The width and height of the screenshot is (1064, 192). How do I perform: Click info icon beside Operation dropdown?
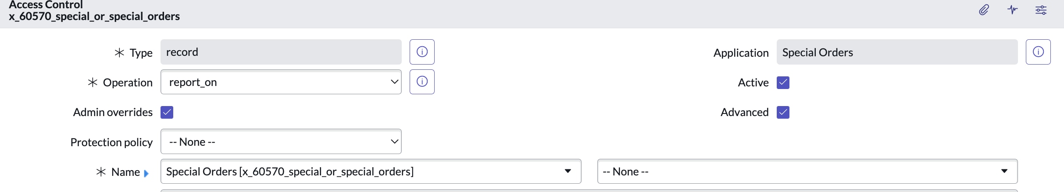tap(422, 82)
